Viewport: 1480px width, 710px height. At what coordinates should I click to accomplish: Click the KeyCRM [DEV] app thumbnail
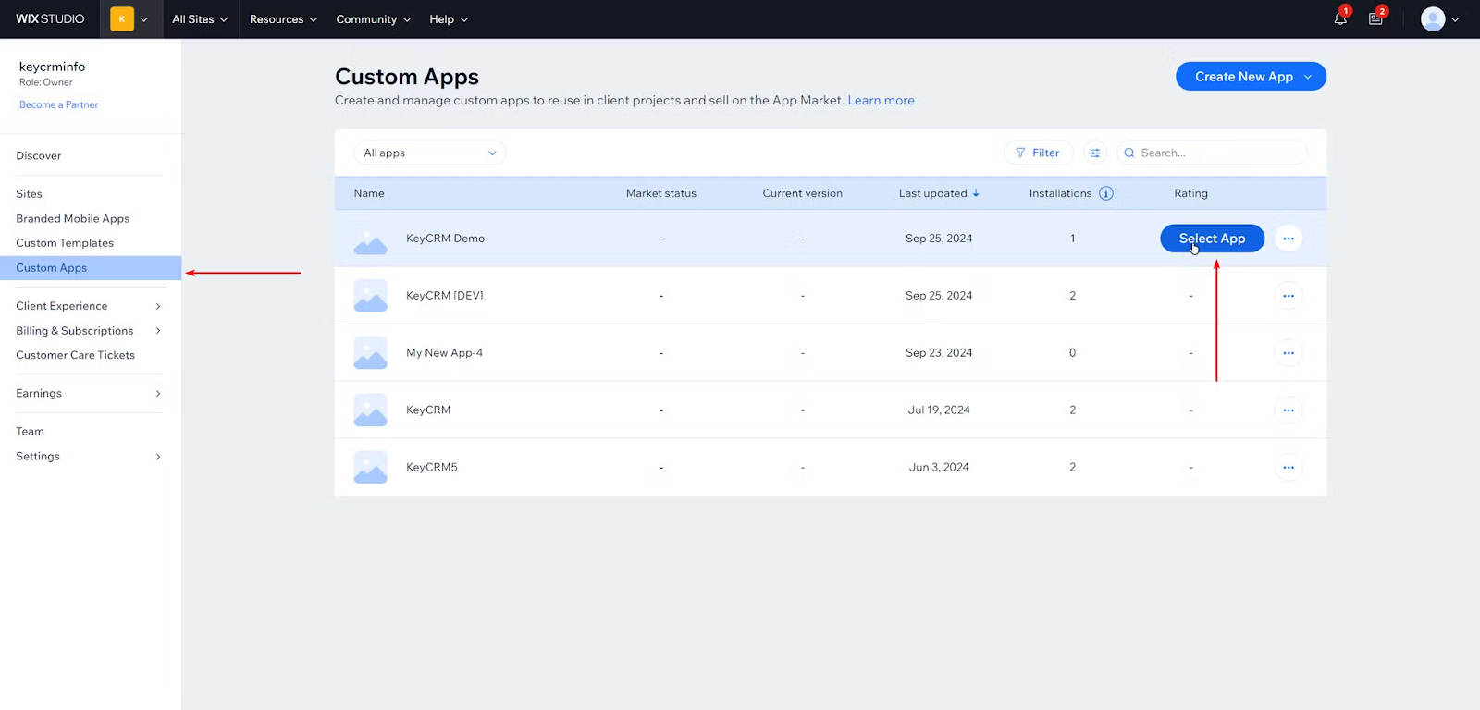click(x=371, y=296)
